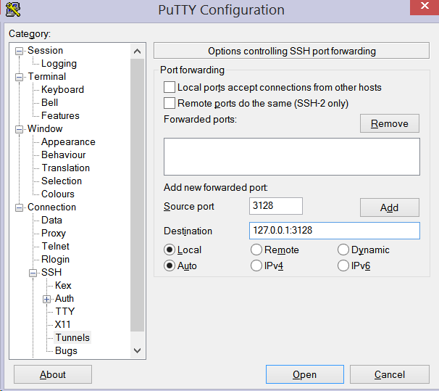The width and height of the screenshot is (439, 391).
Task: Expand the Auth tree node
Action: coord(46,299)
